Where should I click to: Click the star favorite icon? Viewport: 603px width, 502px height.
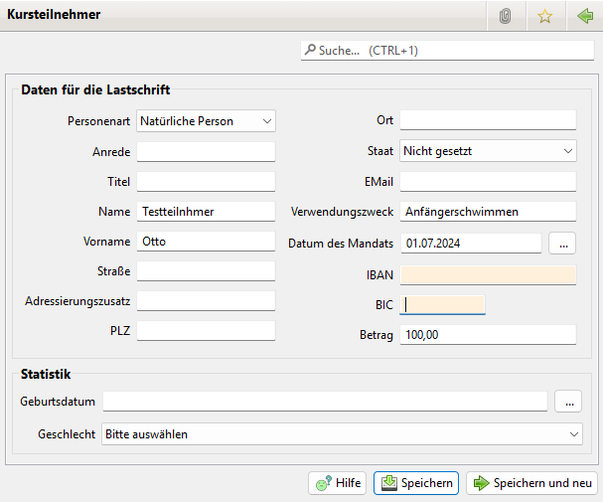pyautogui.click(x=544, y=16)
